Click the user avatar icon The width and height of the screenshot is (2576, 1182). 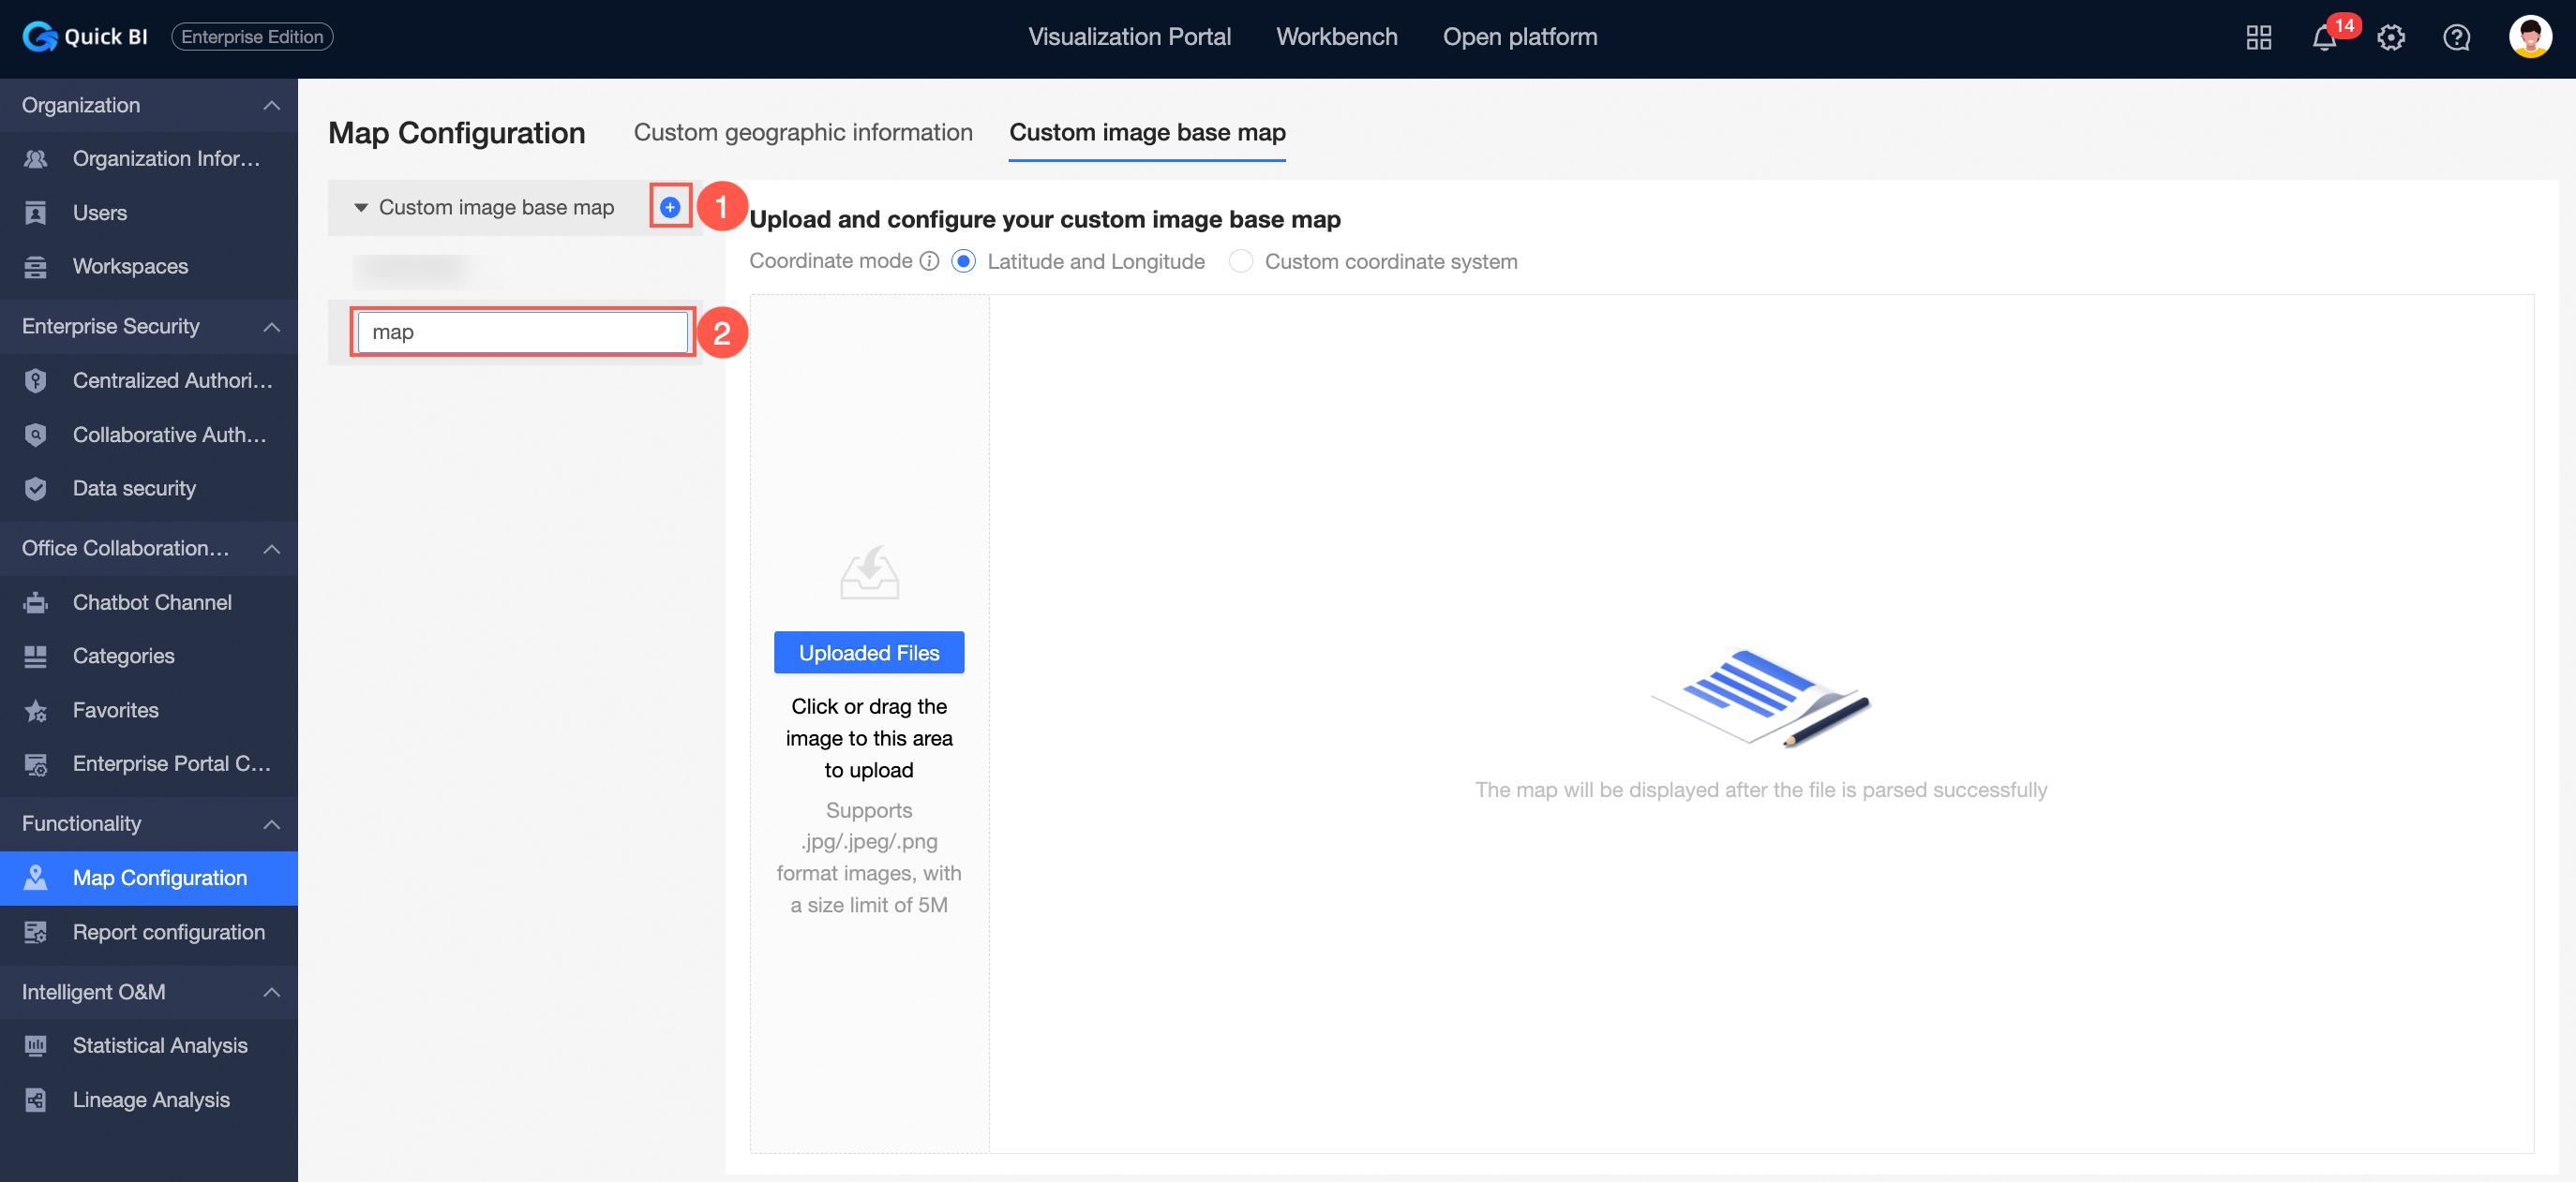tap(2529, 37)
